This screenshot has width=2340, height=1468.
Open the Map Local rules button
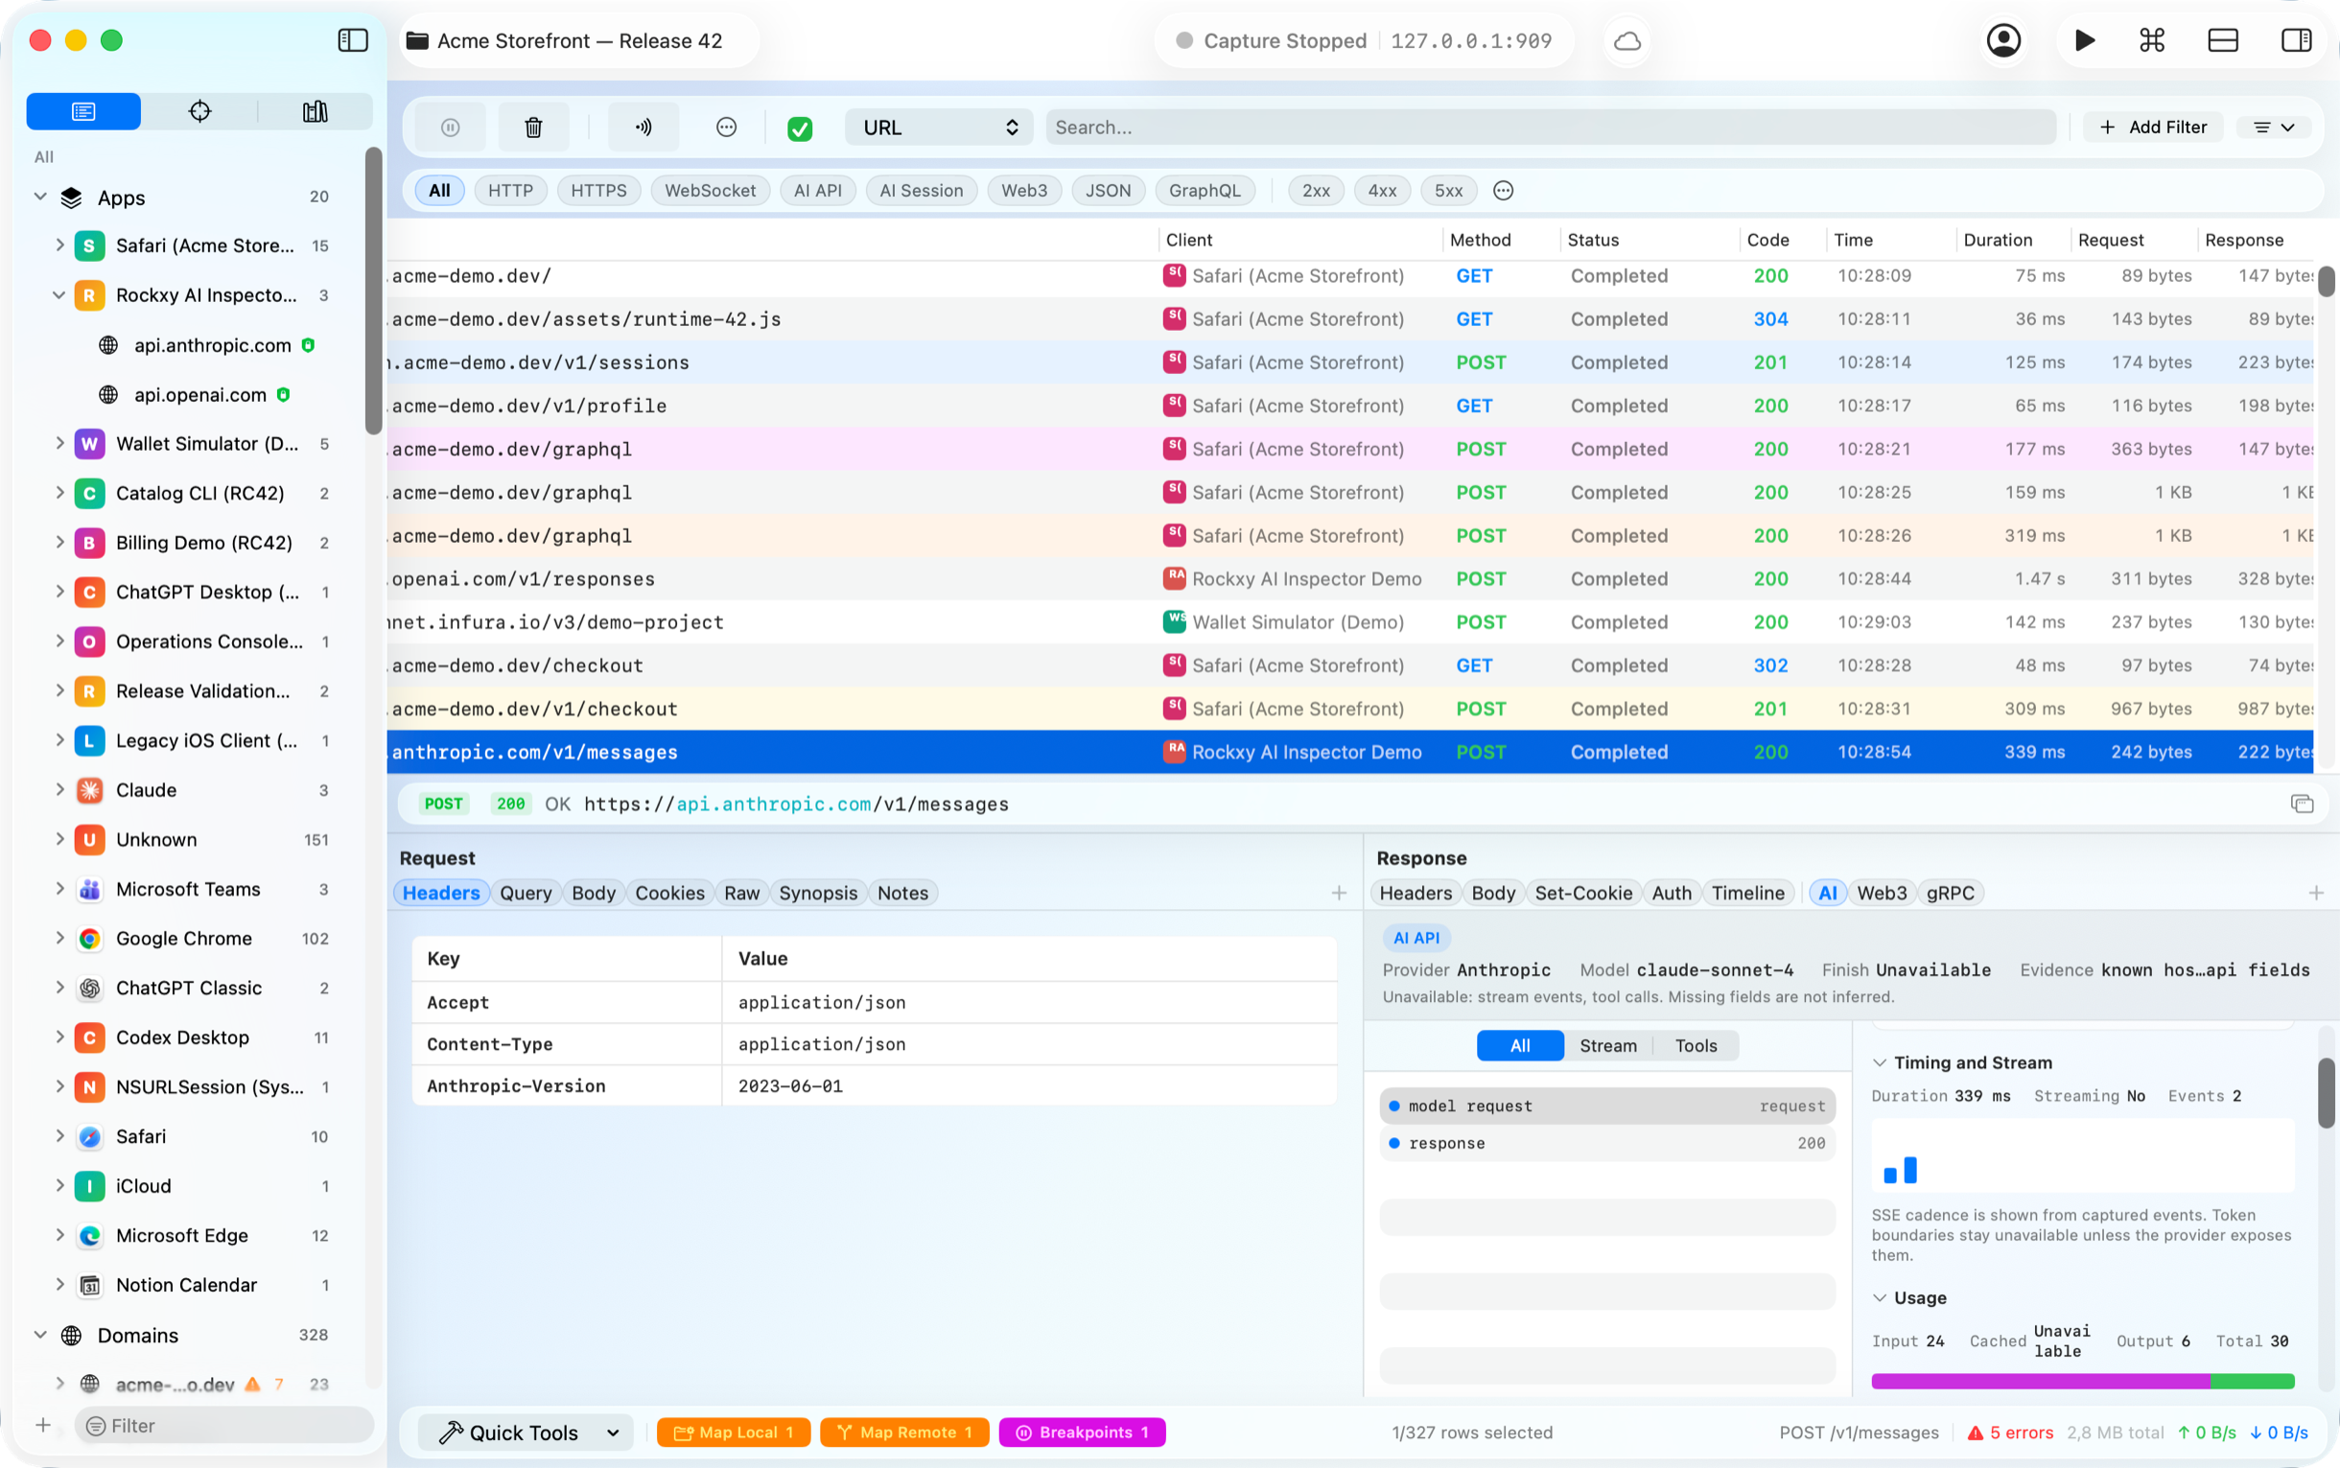734,1433
